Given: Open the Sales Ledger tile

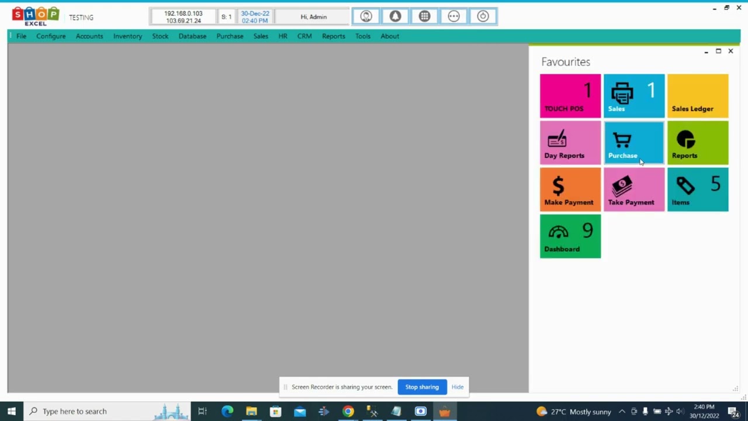Looking at the screenshot, I should coord(698,96).
